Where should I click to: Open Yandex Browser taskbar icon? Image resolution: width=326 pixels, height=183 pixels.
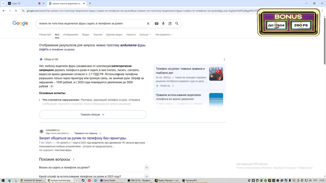77,180
